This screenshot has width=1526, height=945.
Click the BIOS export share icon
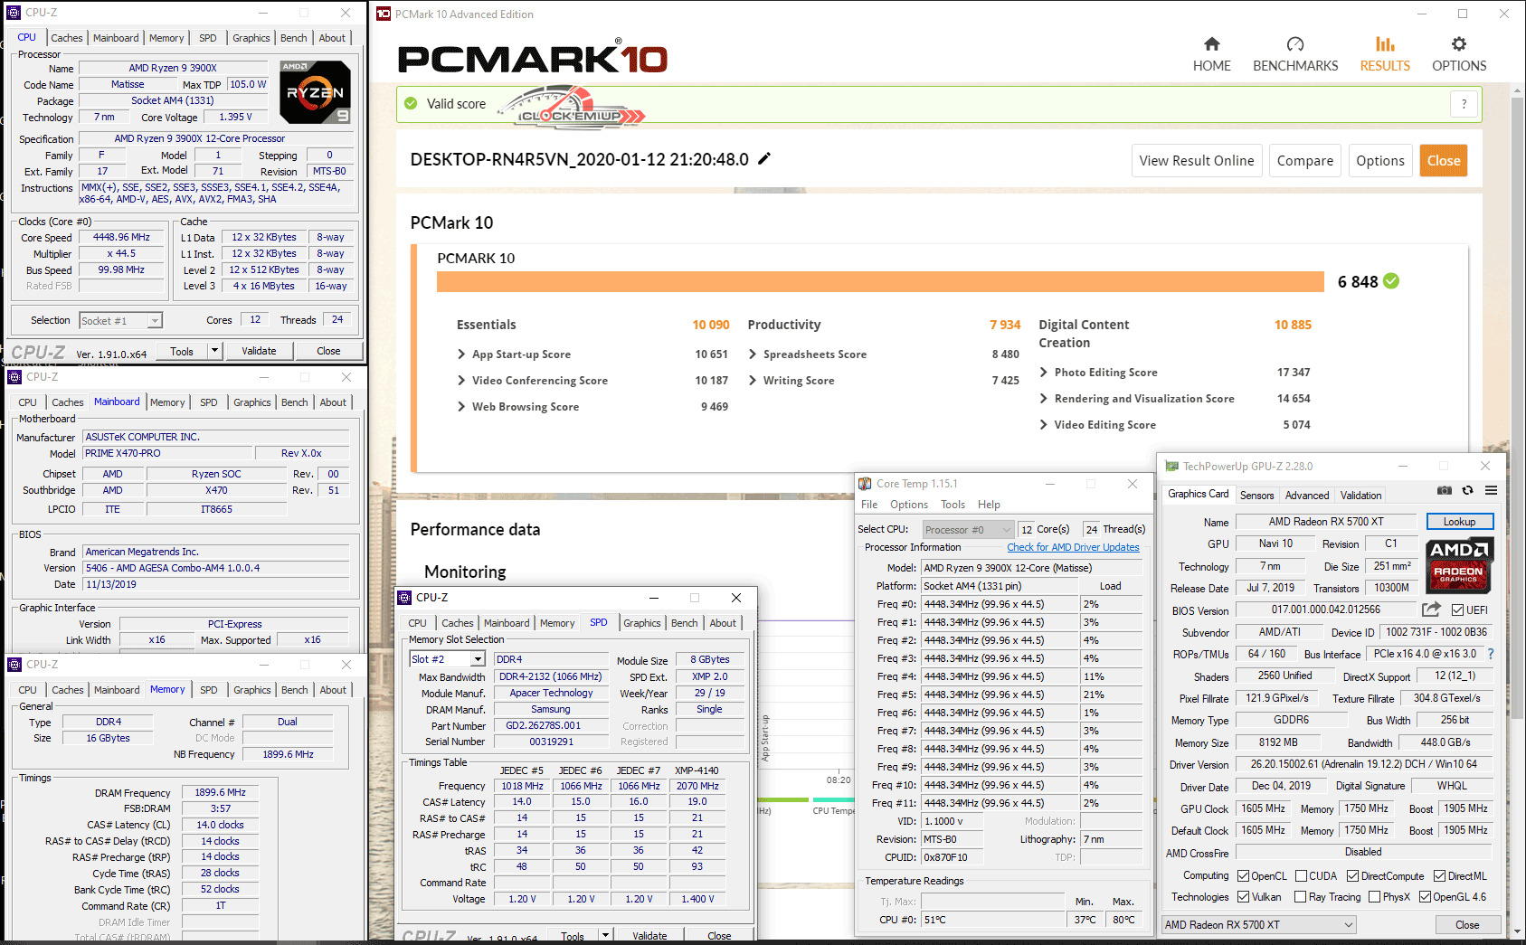(1431, 610)
